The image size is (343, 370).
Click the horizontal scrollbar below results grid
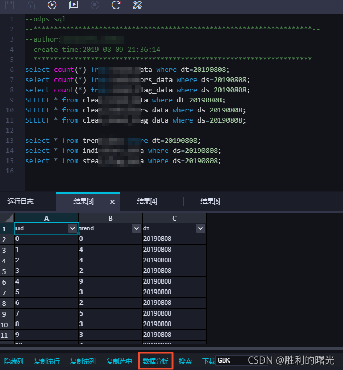[171, 348]
